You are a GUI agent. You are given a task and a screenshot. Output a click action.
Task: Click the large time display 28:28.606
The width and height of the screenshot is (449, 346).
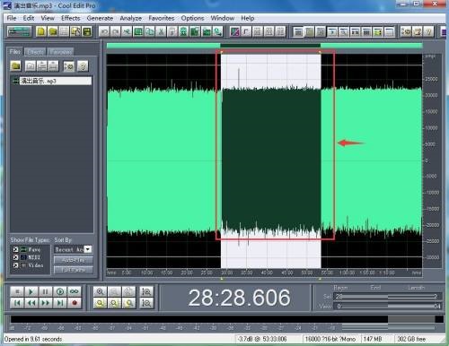[239, 298]
